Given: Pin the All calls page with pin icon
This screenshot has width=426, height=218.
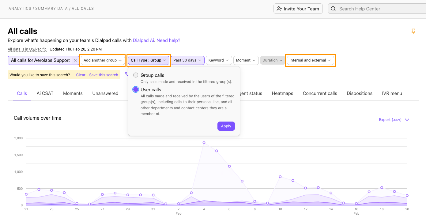Looking at the screenshot, I should tap(413, 31).
